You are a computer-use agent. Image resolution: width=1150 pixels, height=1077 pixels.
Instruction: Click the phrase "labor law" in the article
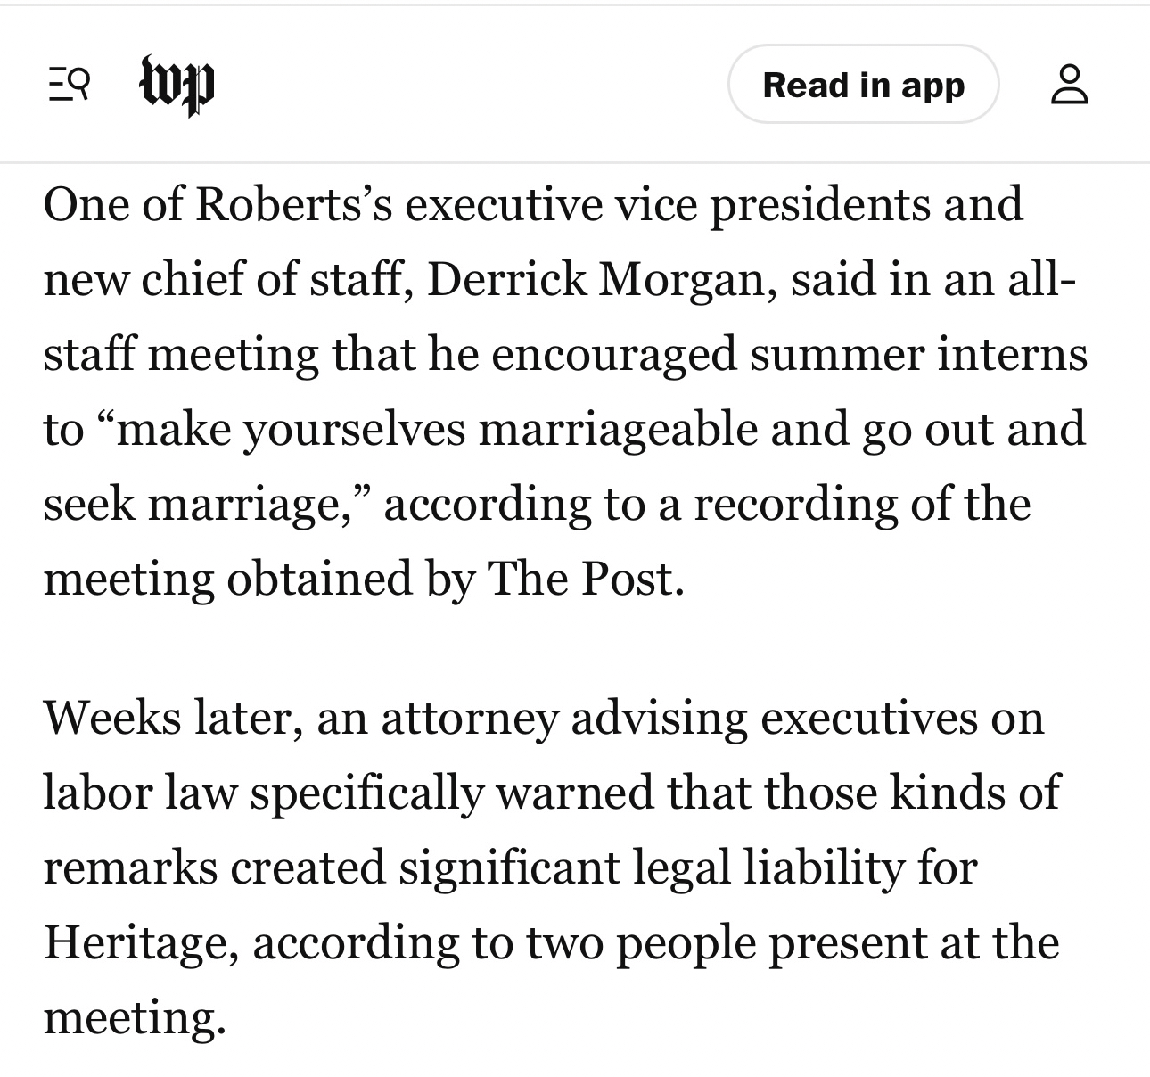(140, 793)
